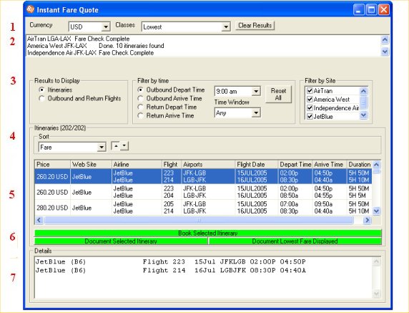Screen dimensions: 409x313
Task: Click the Airports column header
Action: coord(208,165)
